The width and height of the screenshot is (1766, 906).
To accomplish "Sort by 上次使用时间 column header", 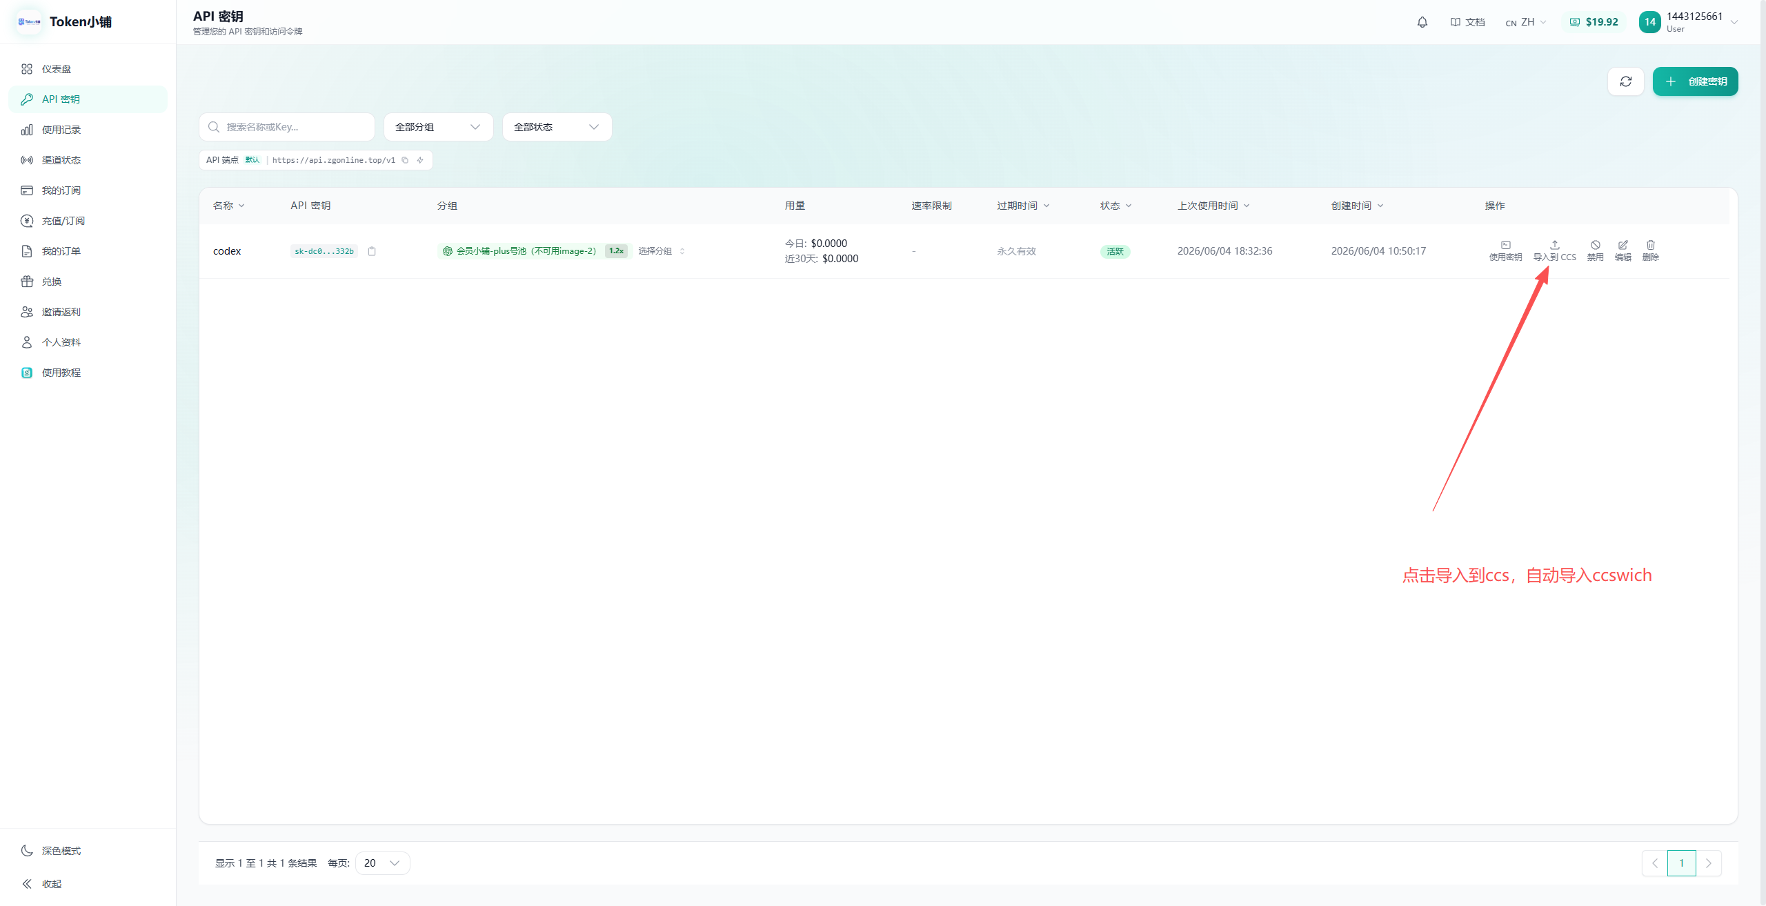I will pos(1214,206).
